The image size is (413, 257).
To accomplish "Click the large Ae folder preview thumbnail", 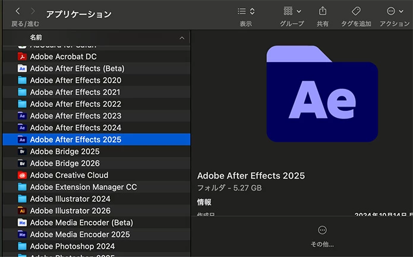I will [322, 94].
